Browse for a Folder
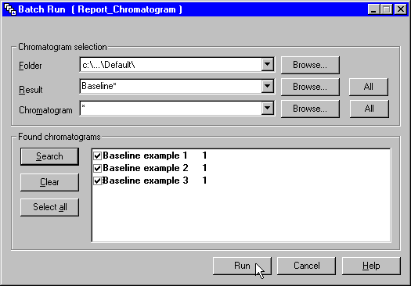 click(310, 65)
